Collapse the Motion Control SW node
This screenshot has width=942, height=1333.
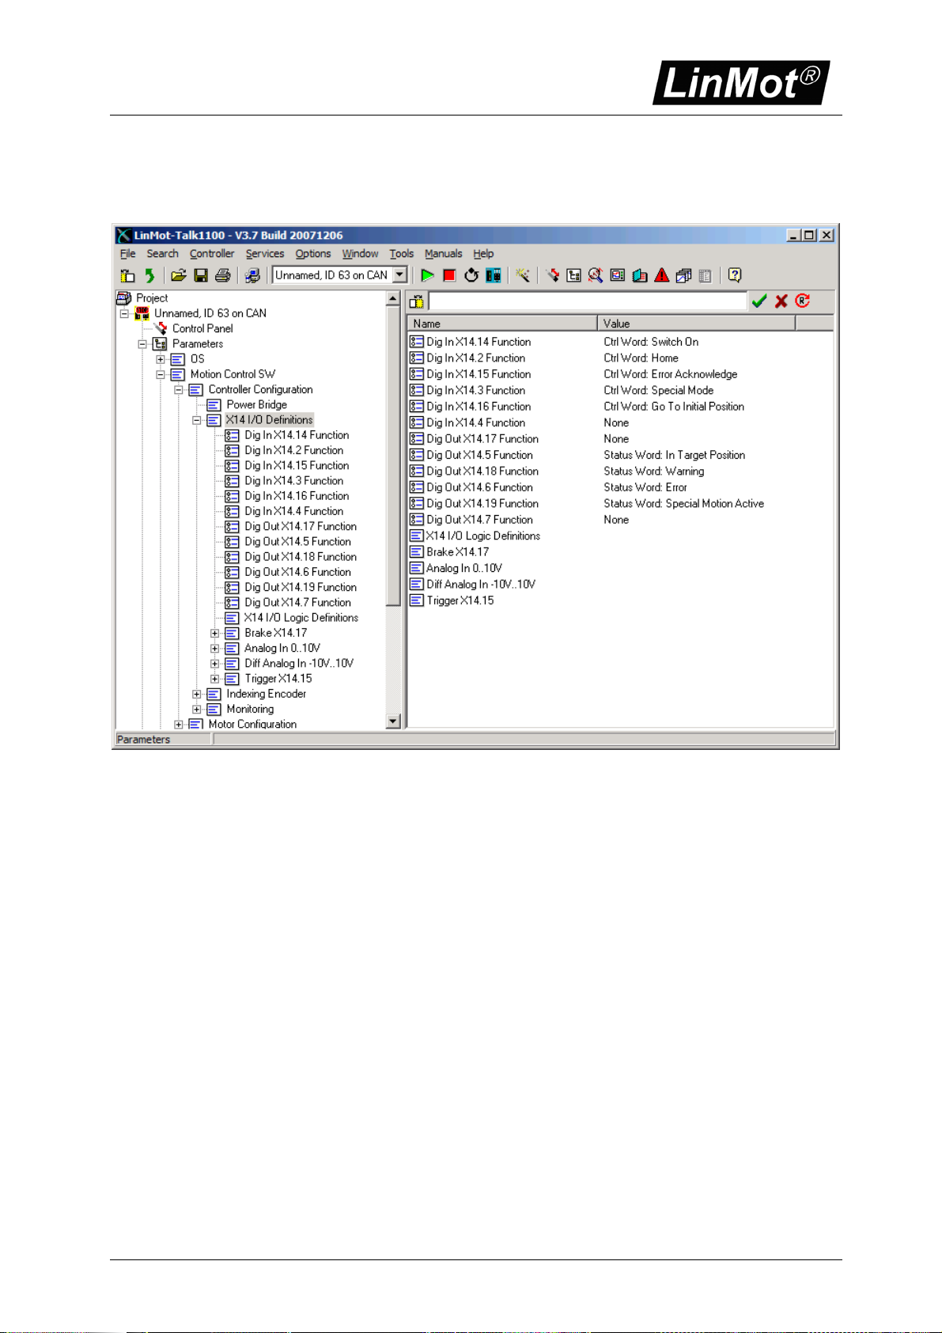coord(161,374)
